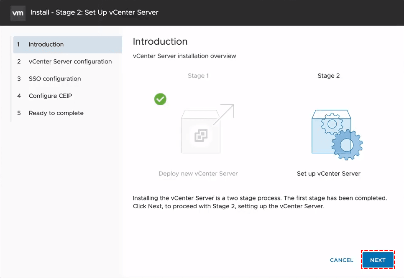Open the SSO configuration step
This screenshot has height=278, width=404.
tap(55, 79)
